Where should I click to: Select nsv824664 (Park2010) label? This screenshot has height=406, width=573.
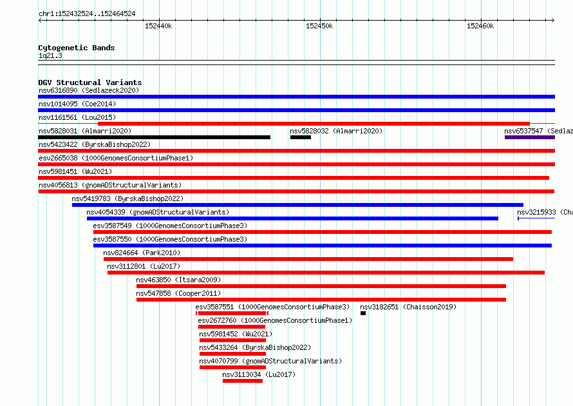(x=142, y=253)
